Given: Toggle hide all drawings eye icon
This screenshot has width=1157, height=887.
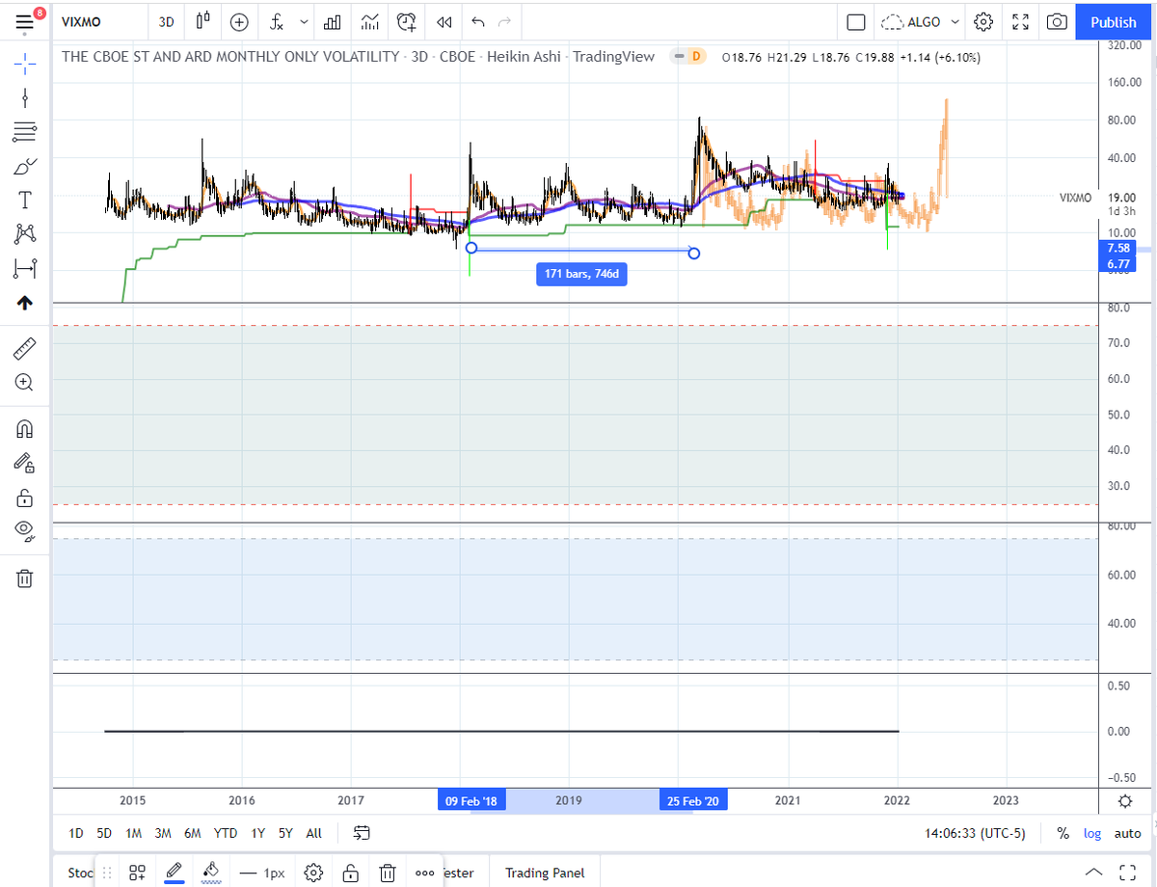Looking at the screenshot, I should pos(25,531).
